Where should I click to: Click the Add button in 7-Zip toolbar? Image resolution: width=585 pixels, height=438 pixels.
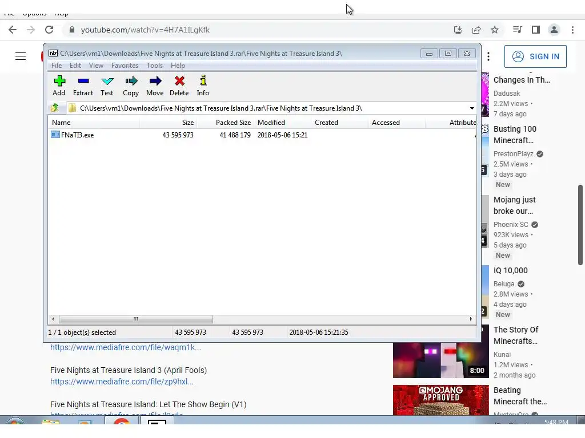(x=59, y=86)
